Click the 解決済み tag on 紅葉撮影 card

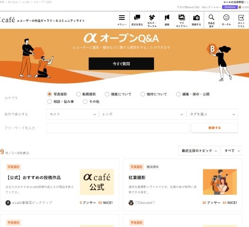coord(153,167)
